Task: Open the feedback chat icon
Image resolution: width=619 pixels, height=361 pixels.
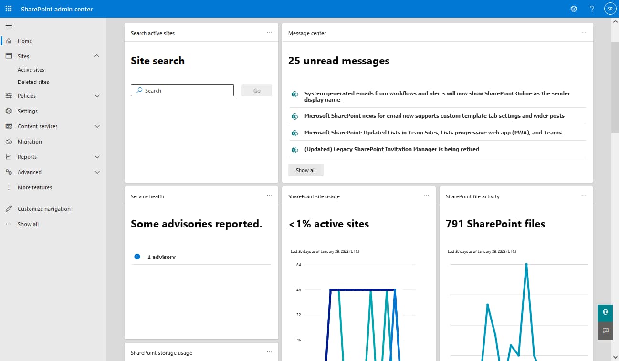Action: [x=605, y=330]
